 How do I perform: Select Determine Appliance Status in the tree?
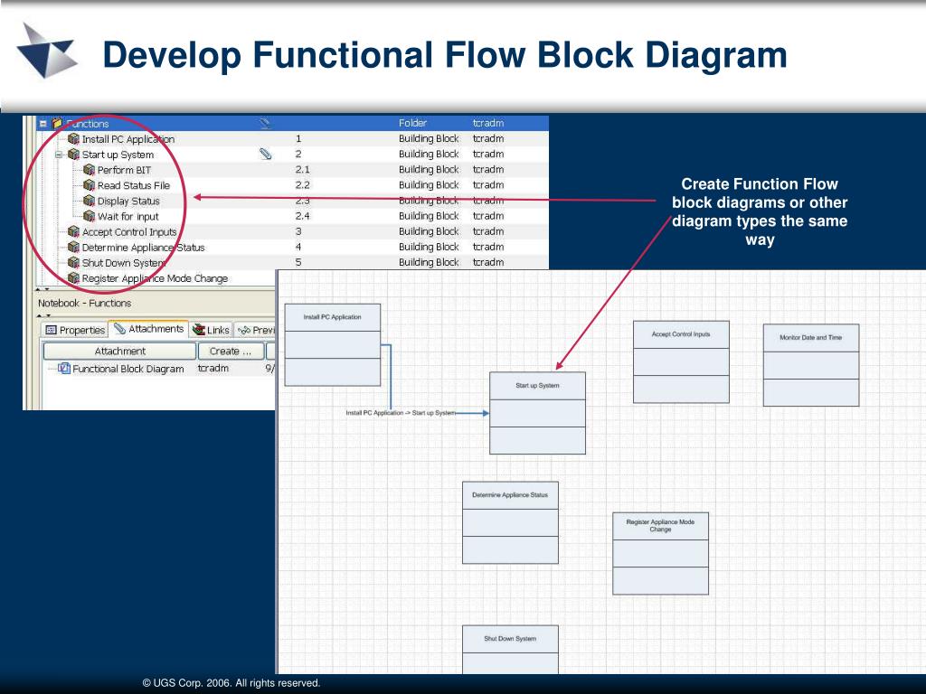pyautogui.click(x=144, y=248)
